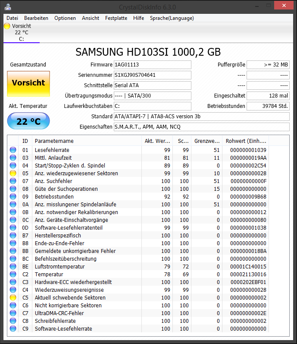
Task: Click status icon for Anz. Suchfehler row
Action: 13,181
